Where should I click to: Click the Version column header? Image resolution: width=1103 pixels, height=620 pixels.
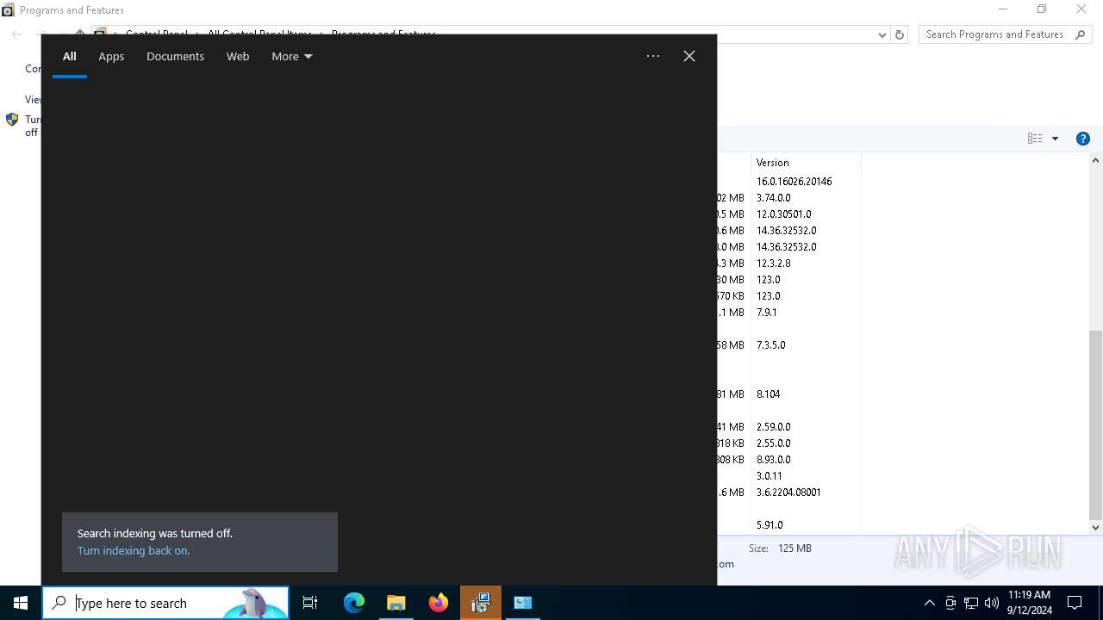(x=806, y=163)
